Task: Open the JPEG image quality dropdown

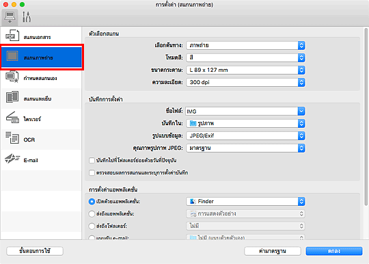Action: (x=245, y=148)
